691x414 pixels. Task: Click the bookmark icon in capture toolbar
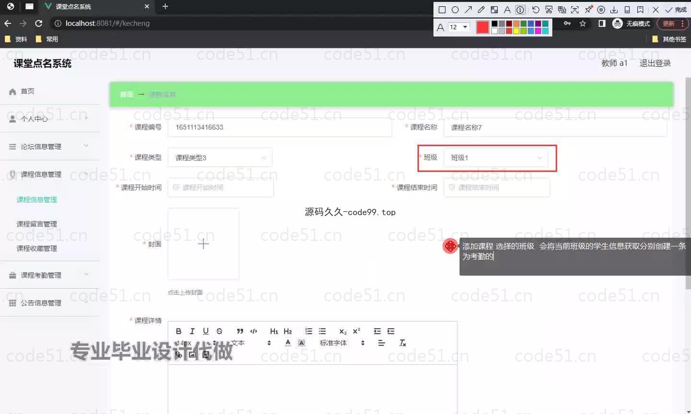point(640,10)
